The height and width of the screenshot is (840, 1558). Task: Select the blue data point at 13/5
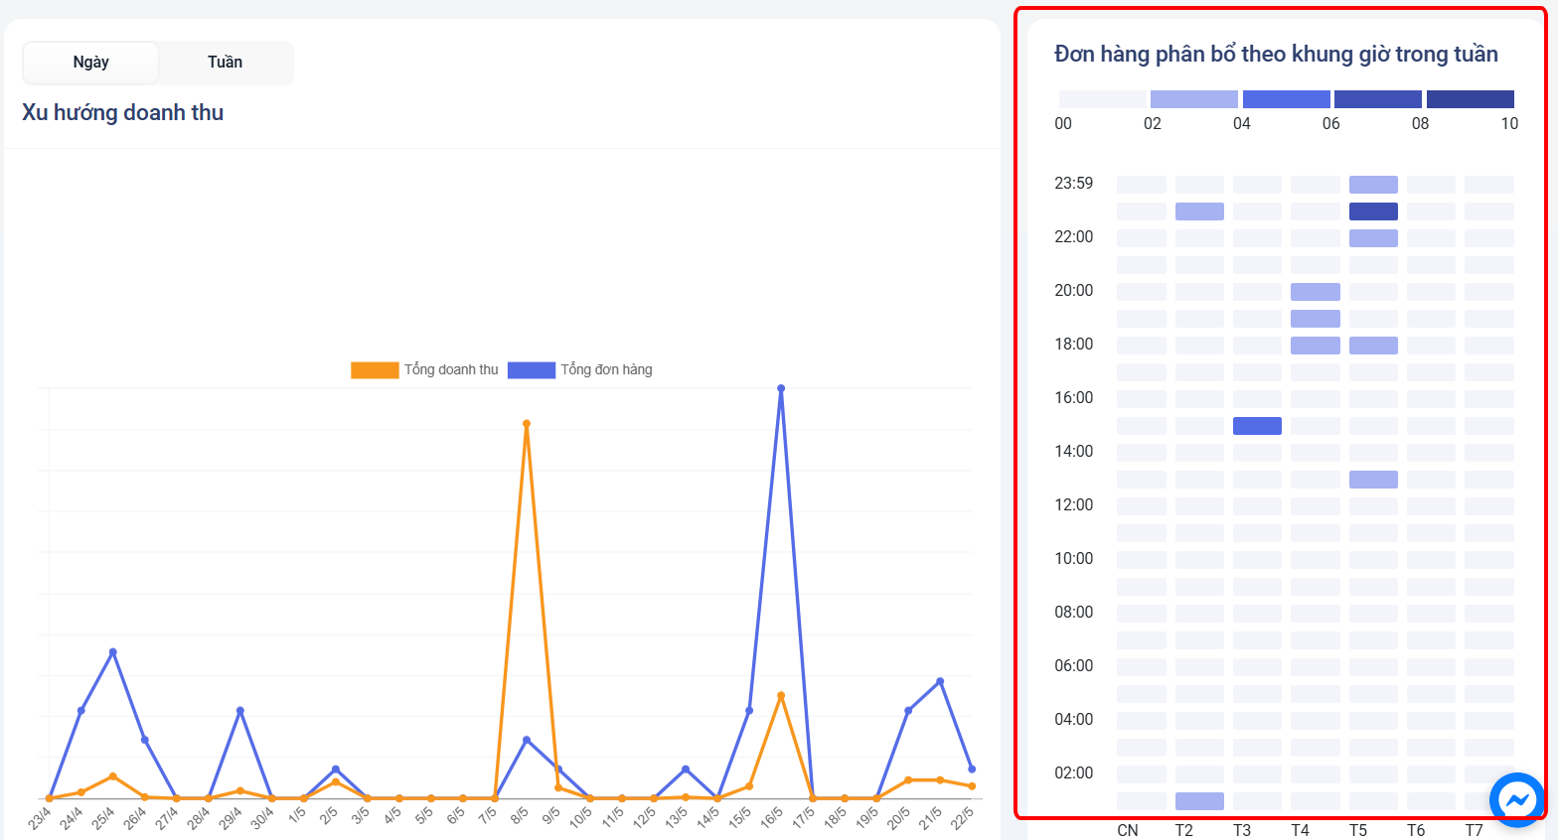tap(686, 770)
